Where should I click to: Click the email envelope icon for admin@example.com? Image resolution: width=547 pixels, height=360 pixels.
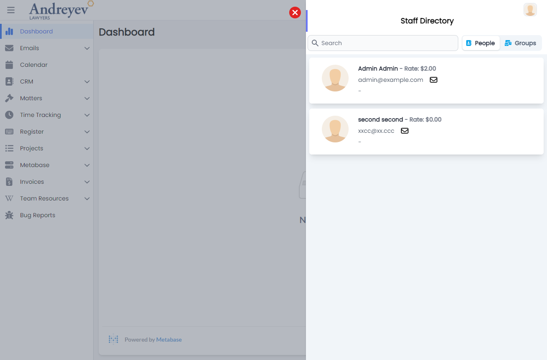coord(434,80)
